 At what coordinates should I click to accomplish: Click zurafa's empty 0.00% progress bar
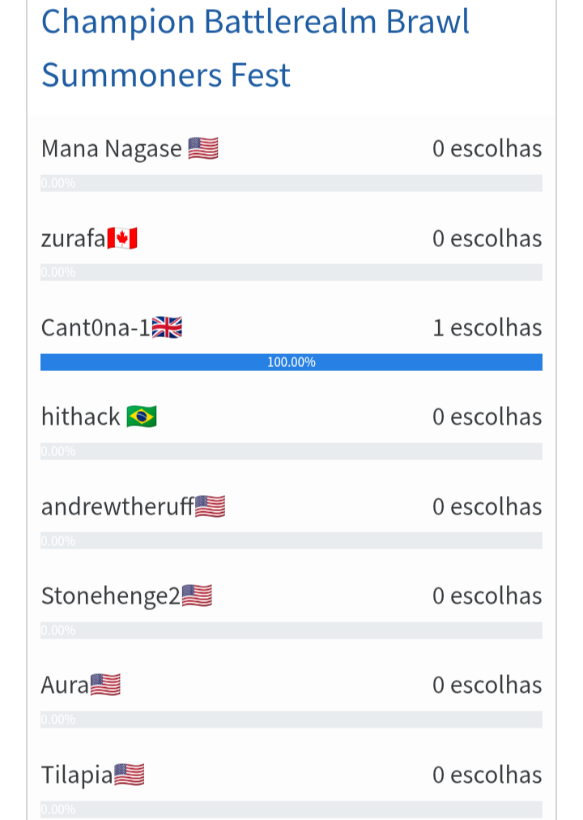pos(291,272)
